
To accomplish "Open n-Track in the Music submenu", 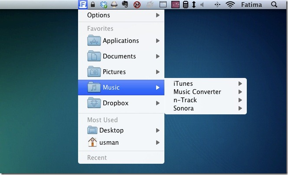I will tap(206, 100).
